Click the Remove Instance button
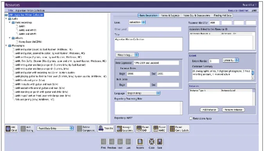The height and width of the screenshot is (151, 264). click(233, 110)
